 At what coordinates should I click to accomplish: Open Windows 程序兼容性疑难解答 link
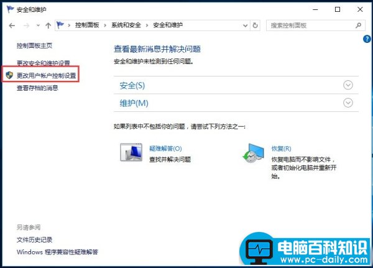[x=57, y=252]
